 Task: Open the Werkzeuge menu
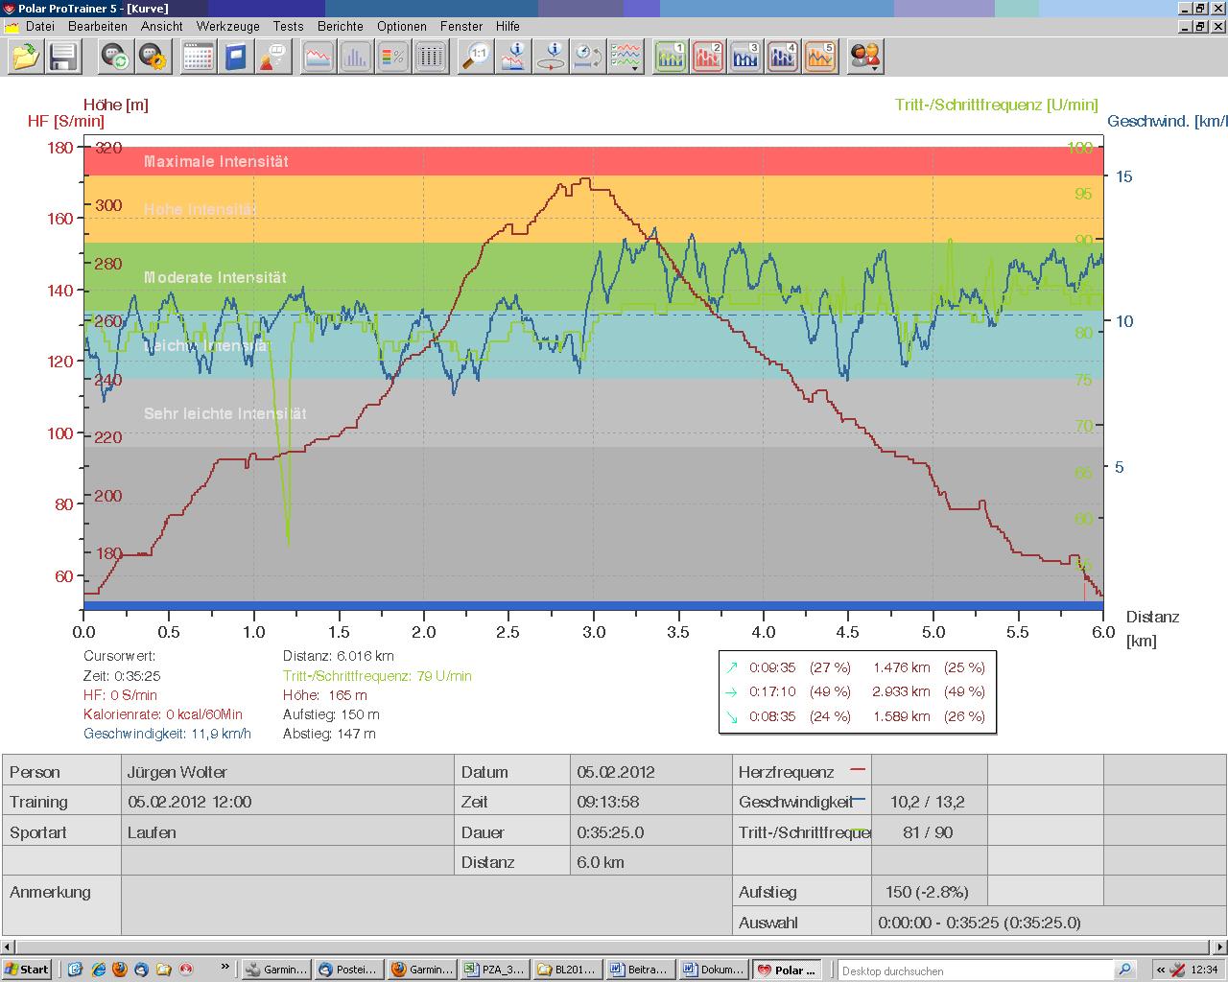[x=227, y=26]
